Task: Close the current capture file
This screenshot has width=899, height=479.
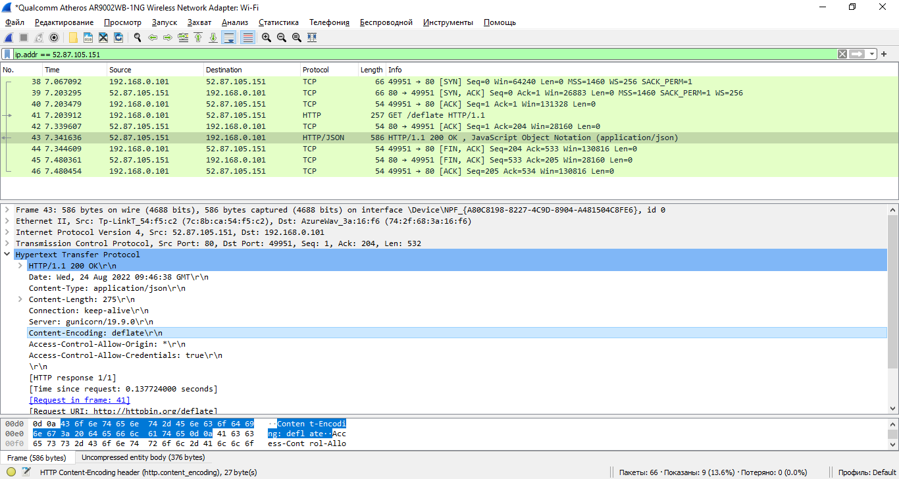Action: coord(103,38)
